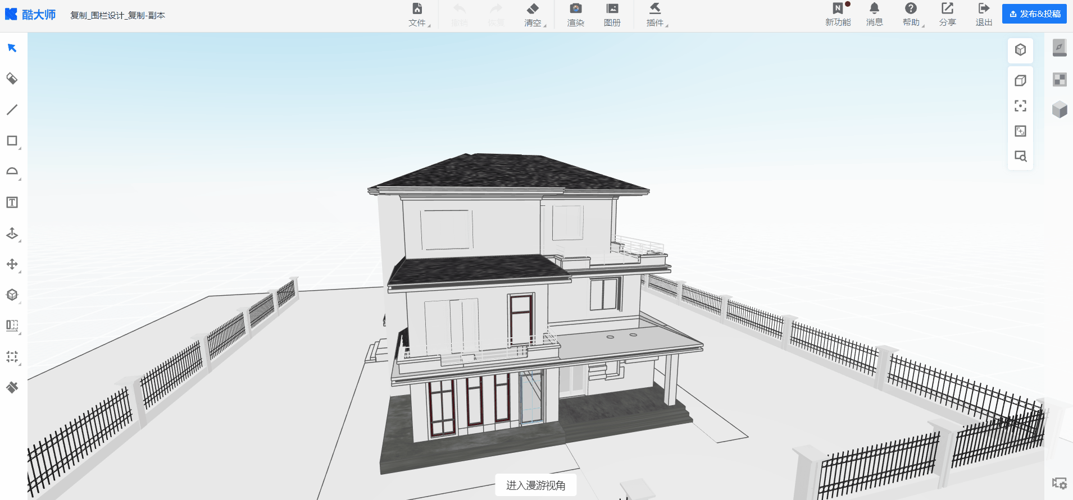Image resolution: width=1073 pixels, height=500 pixels.
Task: Choose the paint bucket material tool
Action: pos(12,79)
